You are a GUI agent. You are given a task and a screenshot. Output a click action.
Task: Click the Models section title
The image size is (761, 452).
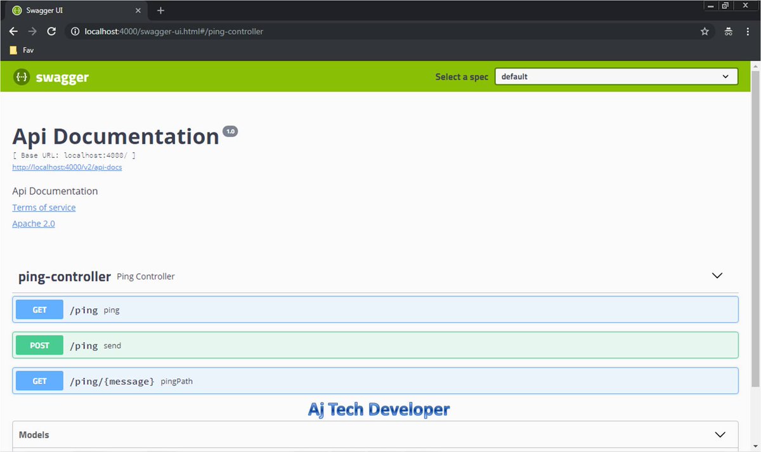tap(34, 435)
